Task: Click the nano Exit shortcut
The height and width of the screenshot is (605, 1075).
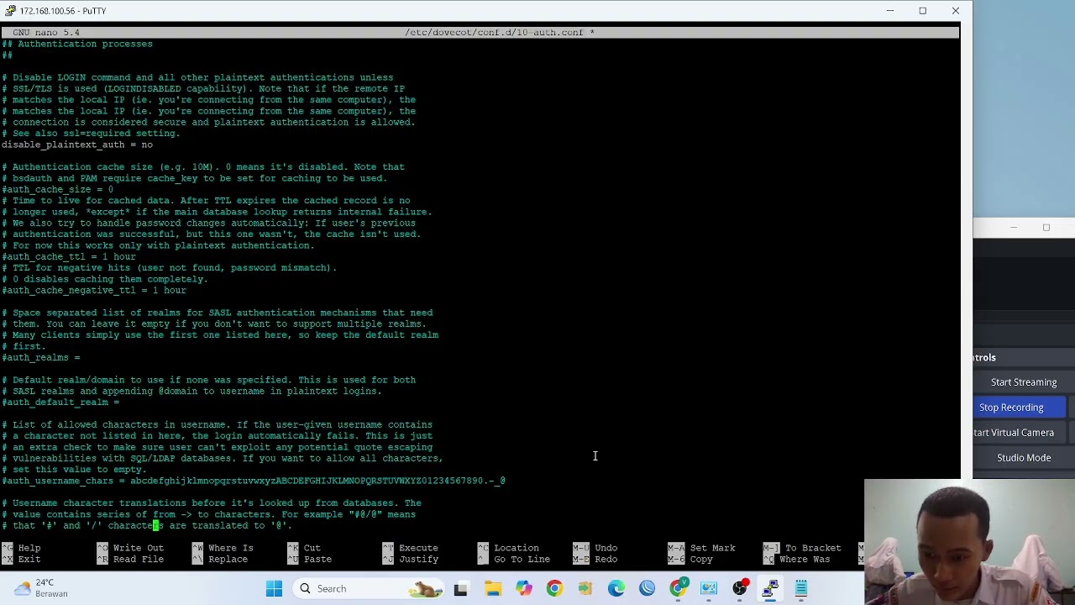Action: coord(21,559)
